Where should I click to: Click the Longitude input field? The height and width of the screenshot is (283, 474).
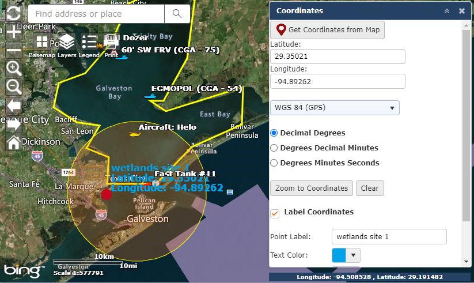pos(338,81)
